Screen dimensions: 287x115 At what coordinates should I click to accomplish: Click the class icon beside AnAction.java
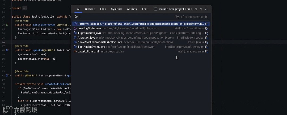tap(75, 38)
